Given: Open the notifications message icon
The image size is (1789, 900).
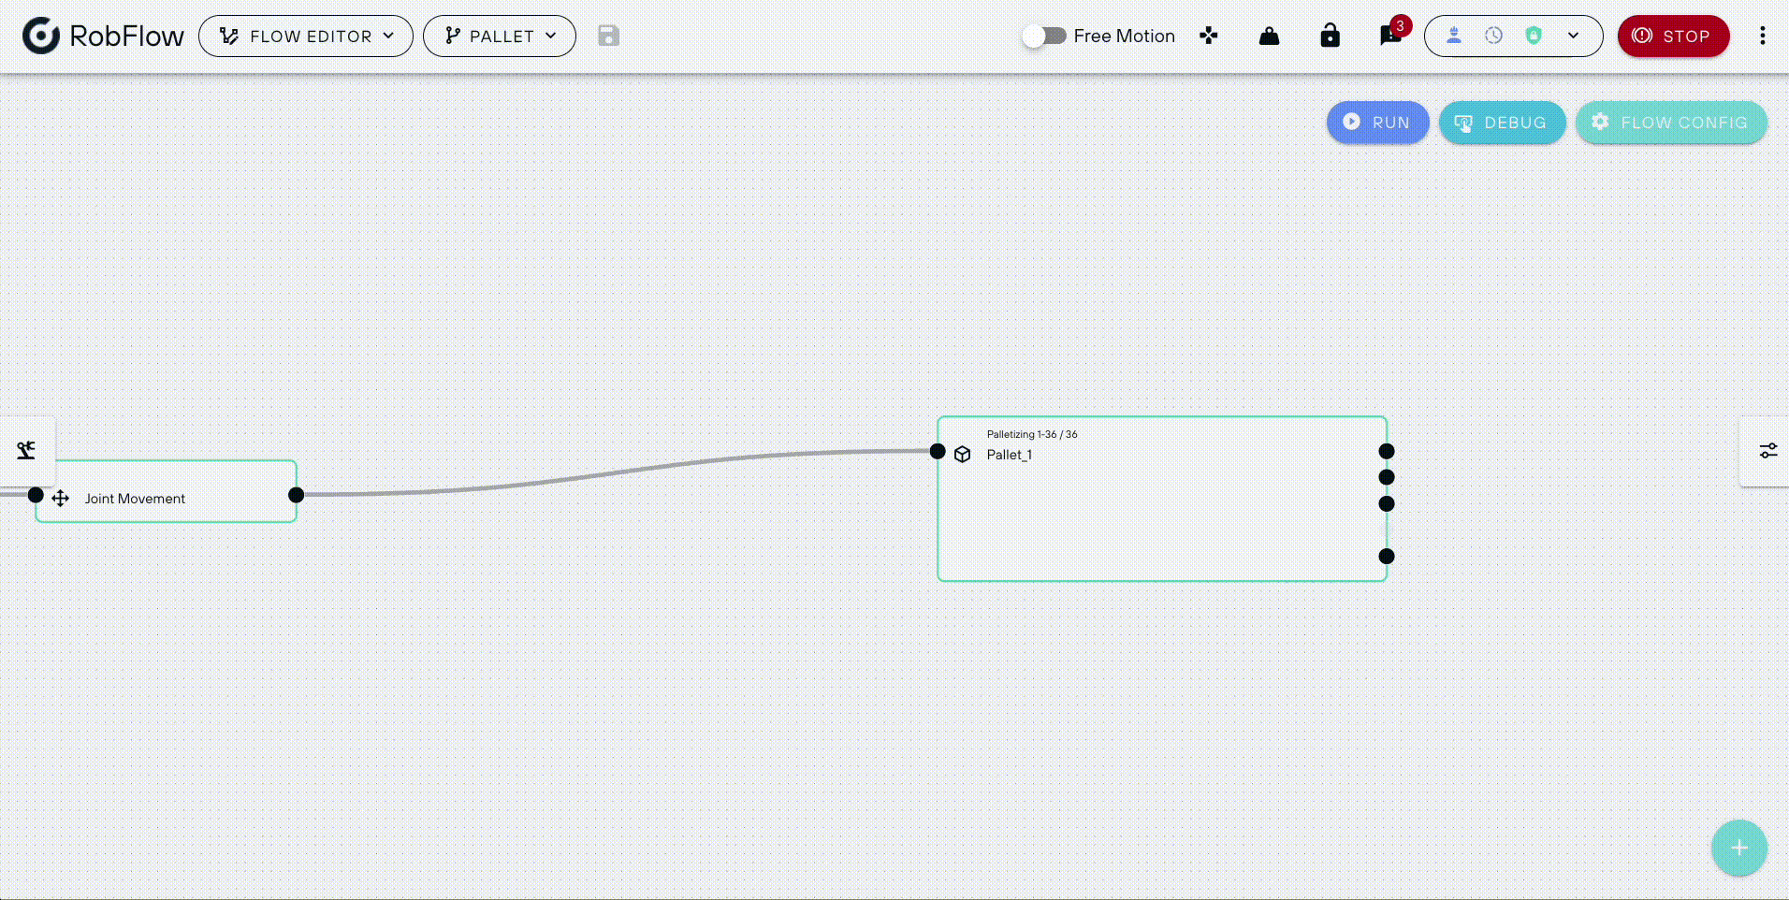Looking at the screenshot, I should click(1390, 36).
